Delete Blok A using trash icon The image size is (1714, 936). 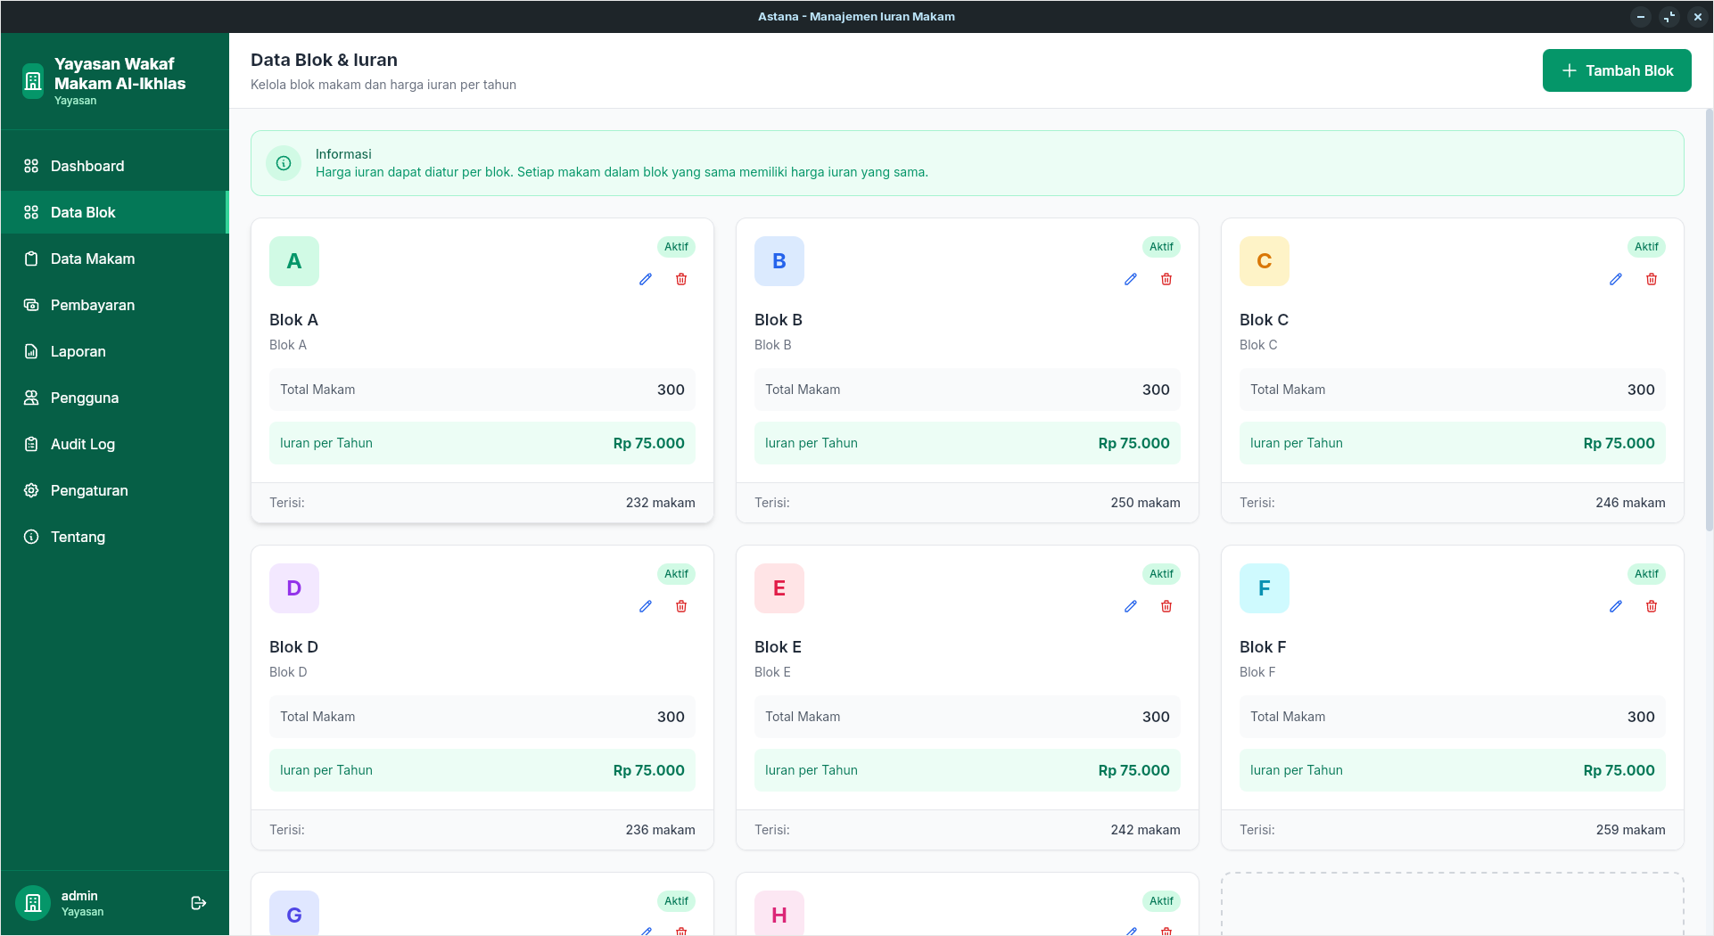681,279
